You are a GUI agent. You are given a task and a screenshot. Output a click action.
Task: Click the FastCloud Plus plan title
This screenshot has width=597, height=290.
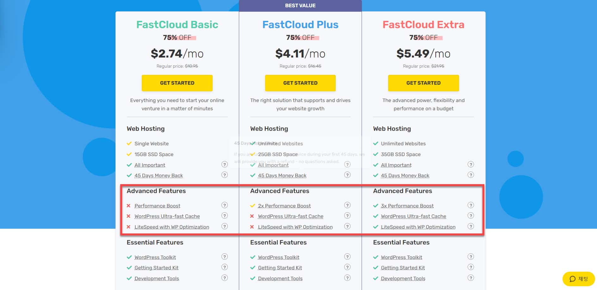click(300, 24)
